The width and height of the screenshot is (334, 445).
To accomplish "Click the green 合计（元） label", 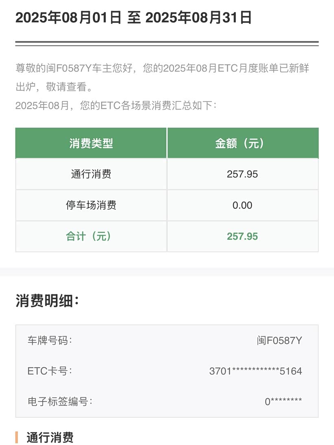I will coord(88,237).
